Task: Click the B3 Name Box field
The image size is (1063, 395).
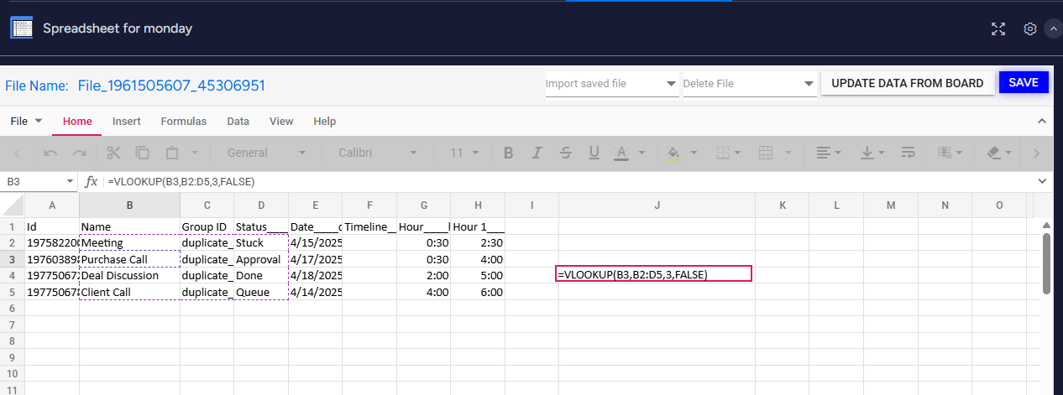Action: pos(32,181)
